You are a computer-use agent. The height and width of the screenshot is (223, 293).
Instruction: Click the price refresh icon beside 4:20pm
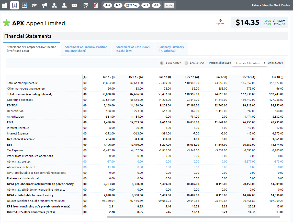pos(274,21)
